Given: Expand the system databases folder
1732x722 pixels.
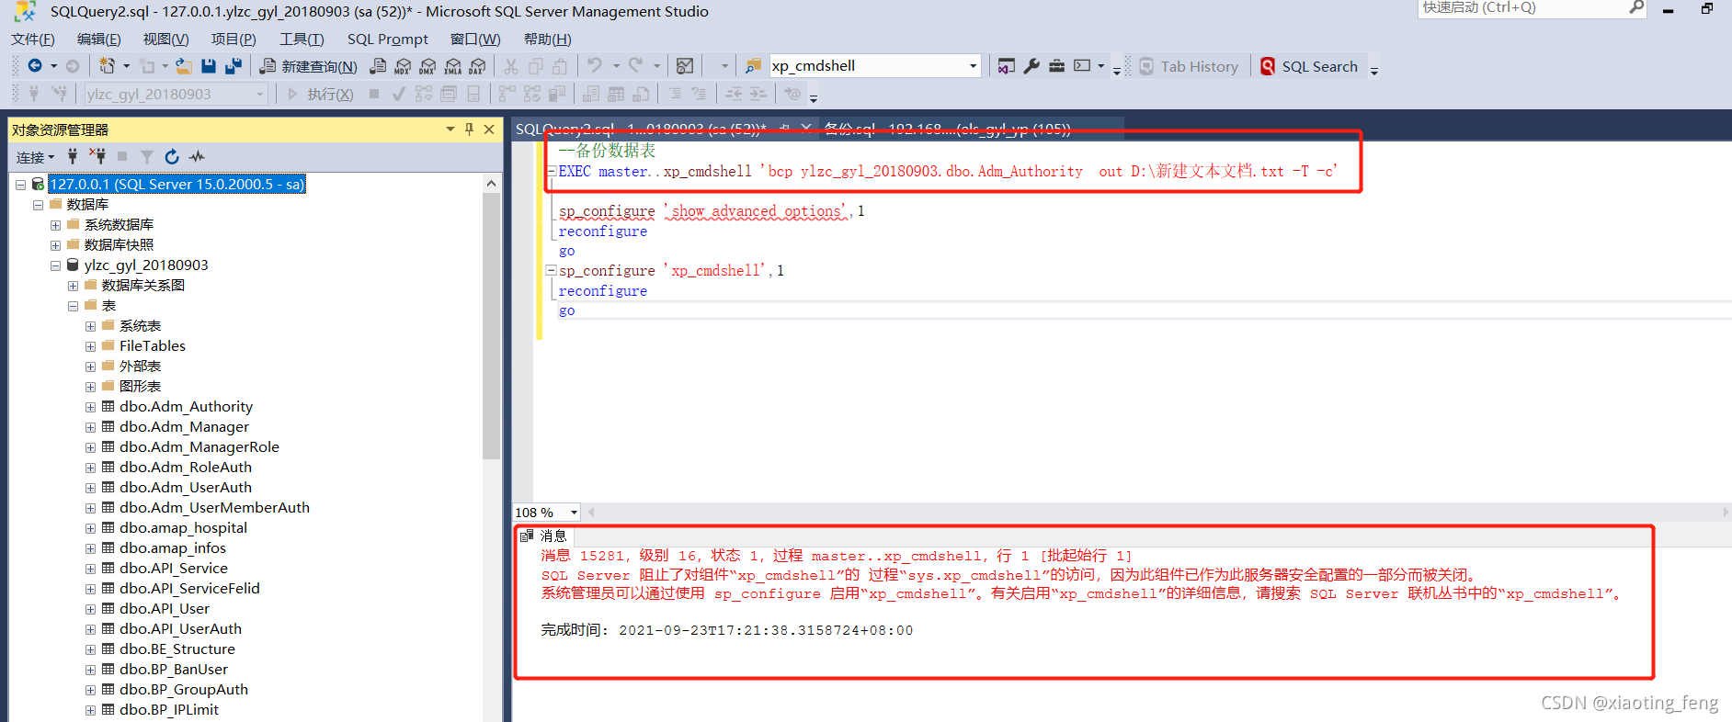Looking at the screenshot, I should pyautogui.click(x=55, y=225).
